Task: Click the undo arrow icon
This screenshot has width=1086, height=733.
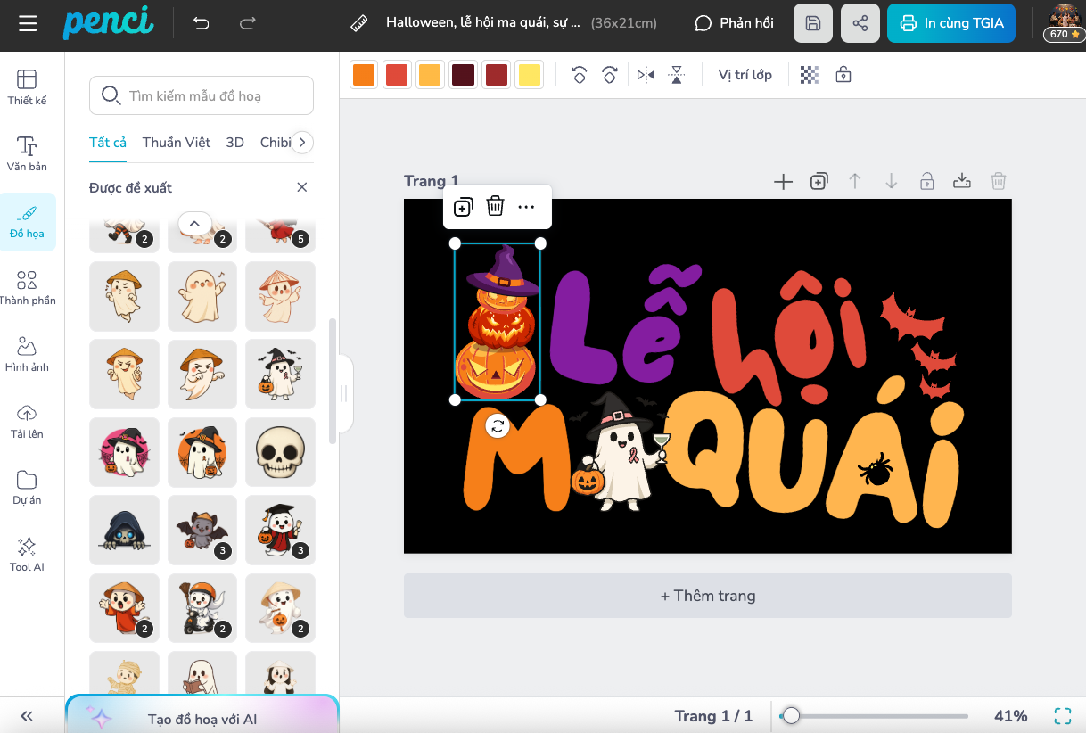Action: [x=202, y=23]
